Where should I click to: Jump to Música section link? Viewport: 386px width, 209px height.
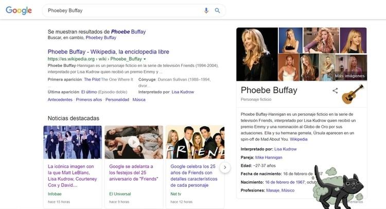tap(139, 100)
